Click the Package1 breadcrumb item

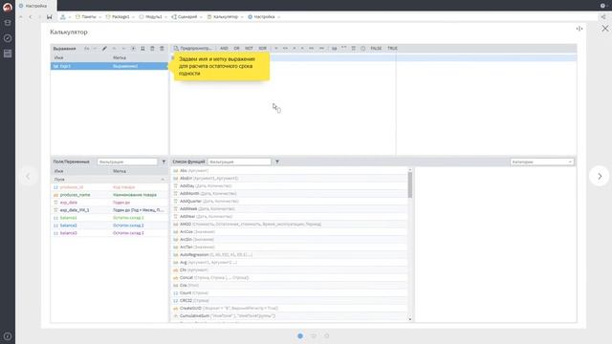pos(118,17)
